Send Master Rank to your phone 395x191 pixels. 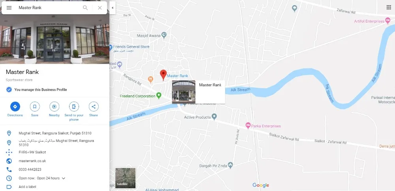(x=74, y=111)
